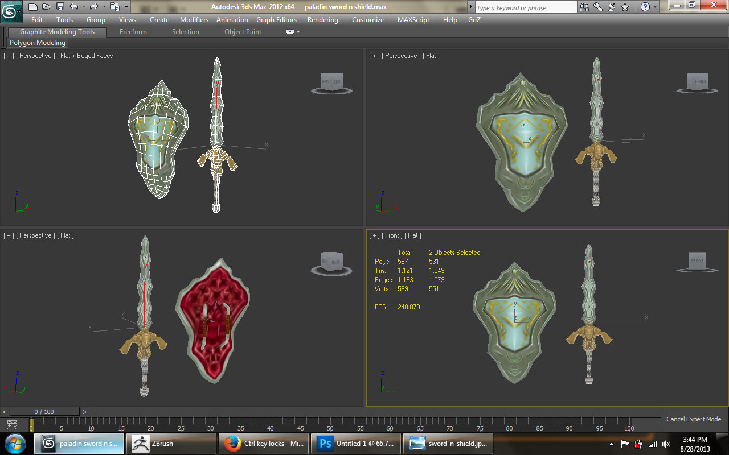Click the Polygon Modeling panel button

[x=38, y=43]
